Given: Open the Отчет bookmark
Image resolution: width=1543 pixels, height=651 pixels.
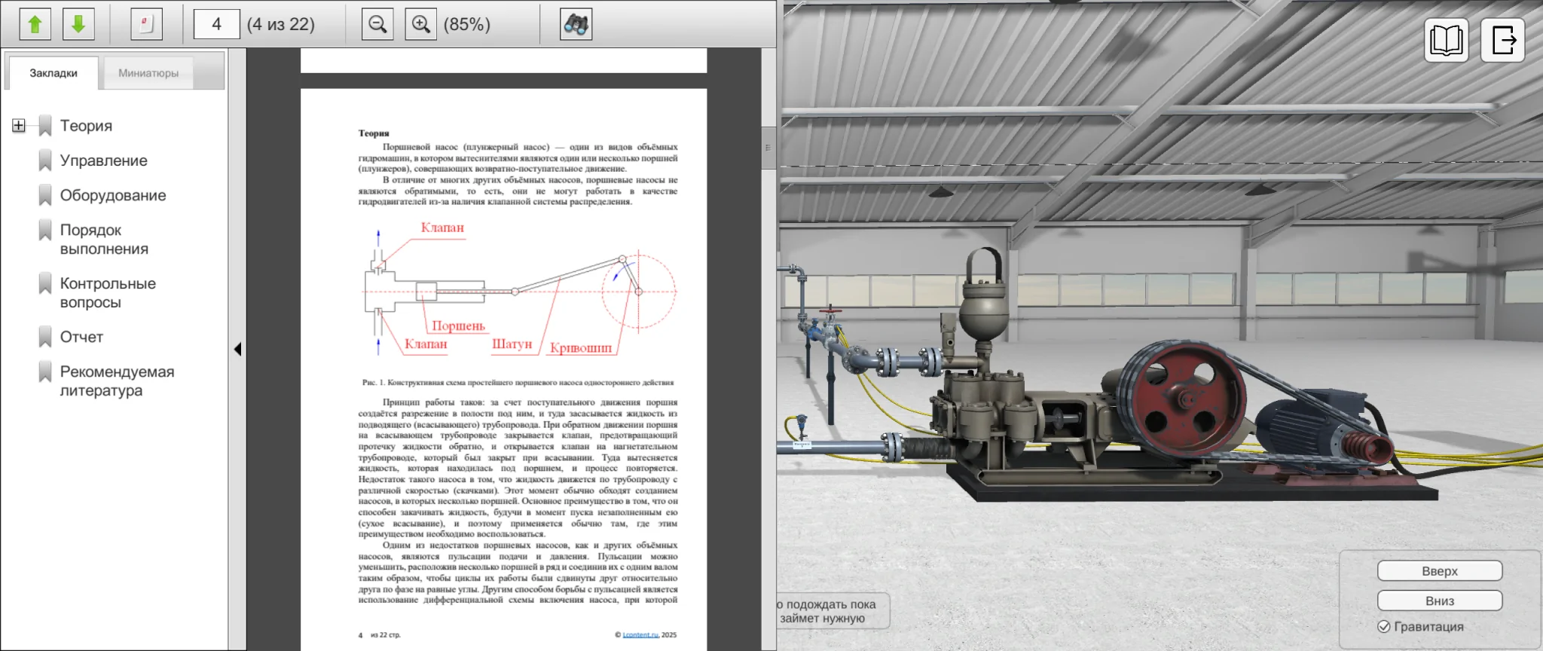Looking at the screenshot, I should coord(81,337).
